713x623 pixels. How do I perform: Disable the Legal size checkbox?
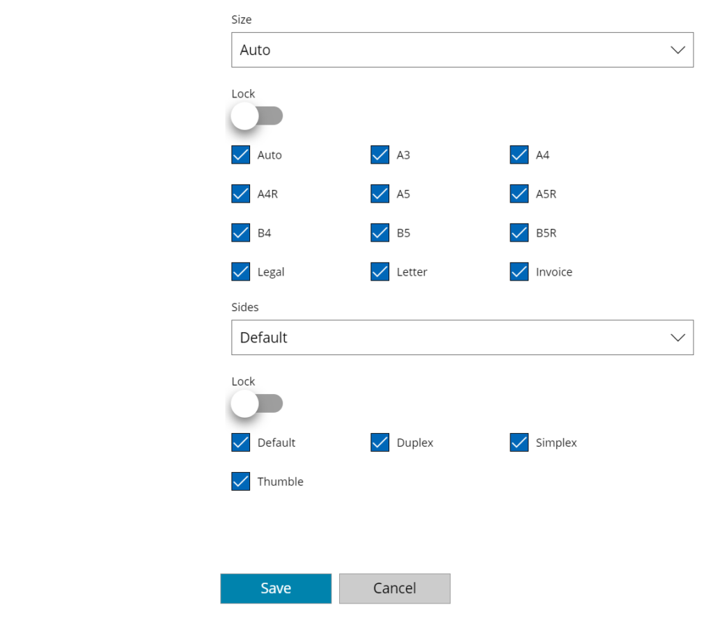[x=240, y=271]
